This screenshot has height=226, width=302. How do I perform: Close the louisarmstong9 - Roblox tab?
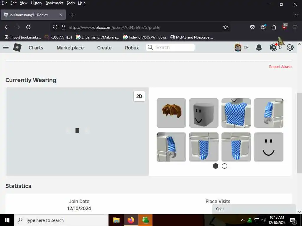click(61, 15)
